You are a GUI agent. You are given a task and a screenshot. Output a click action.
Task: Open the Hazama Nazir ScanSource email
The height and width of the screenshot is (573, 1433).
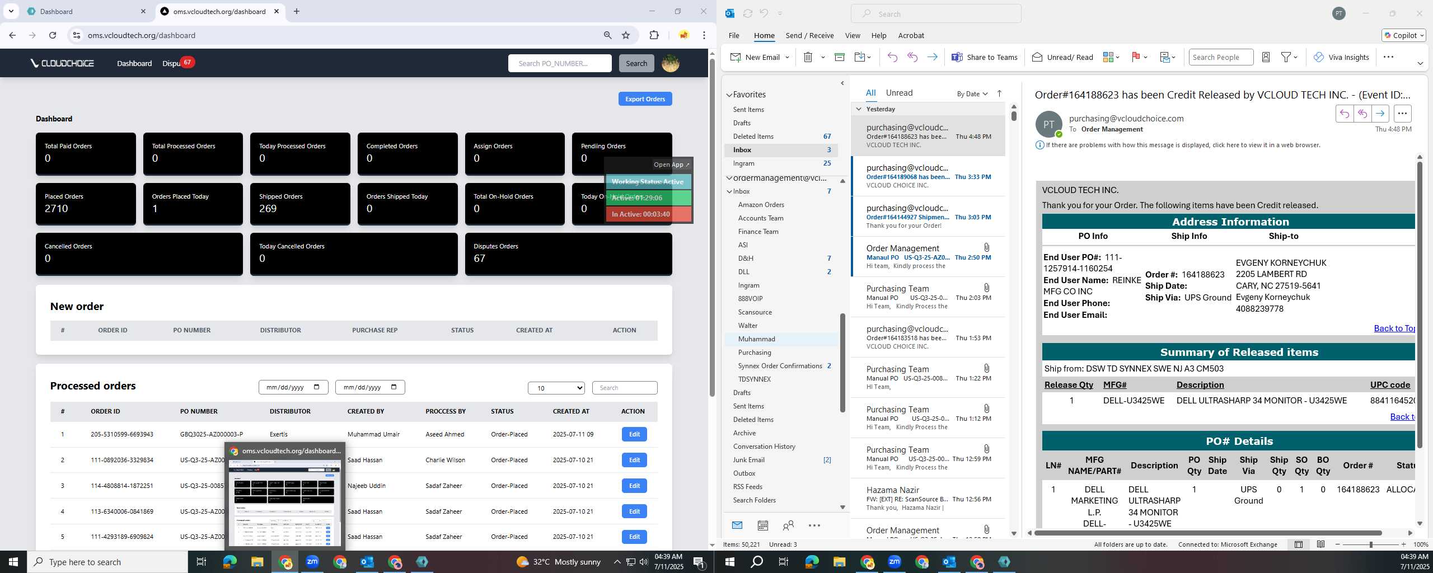pos(929,499)
